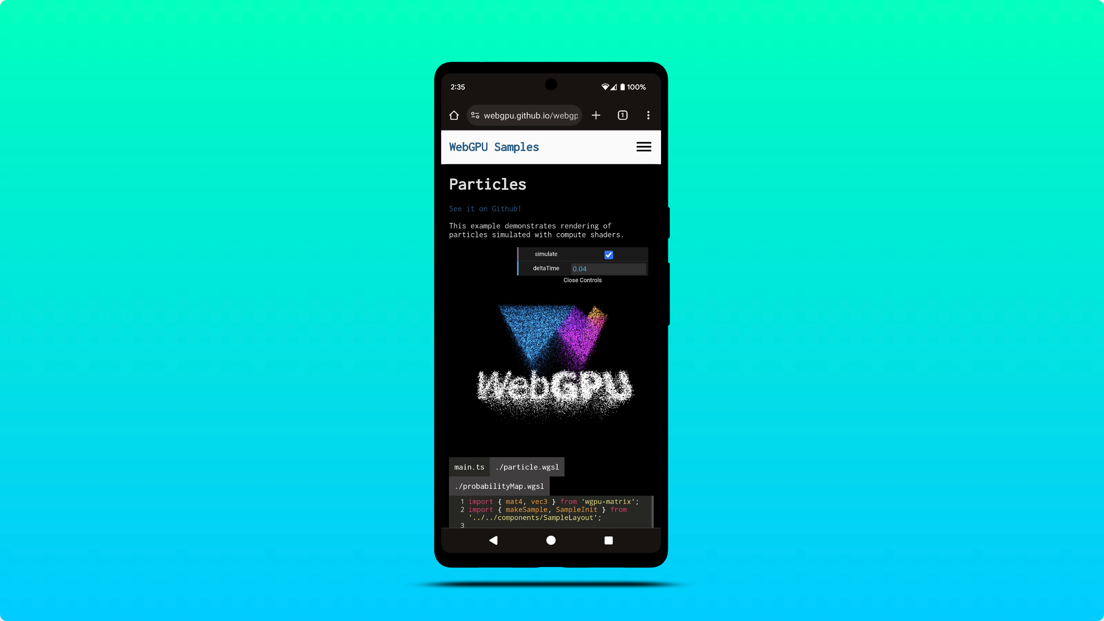Image resolution: width=1104 pixels, height=621 pixels.
Task: Click the main.ts source tab
Action: pos(469,466)
